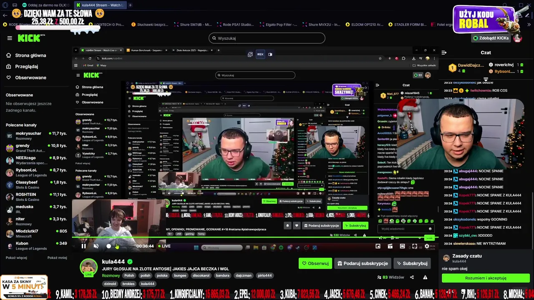Click the Wyszukaj search field in the top header
This screenshot has width=534, height=300.
267,38
